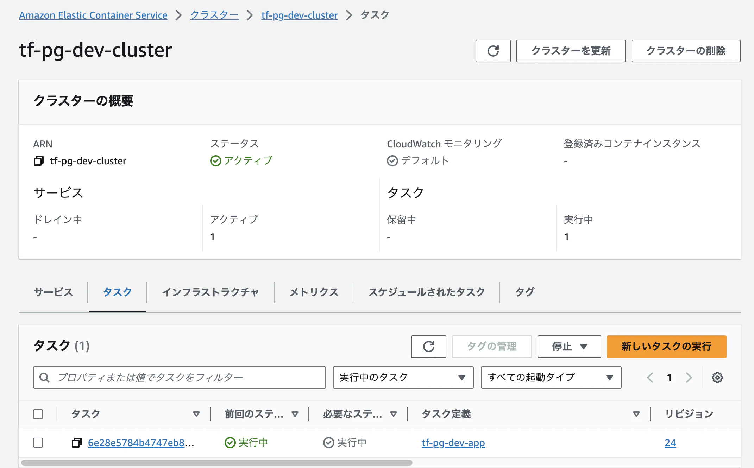This screenshot has height=468, width=754.
Task: Open the スケジュールされたタスク tab
Action: (427, 292)
